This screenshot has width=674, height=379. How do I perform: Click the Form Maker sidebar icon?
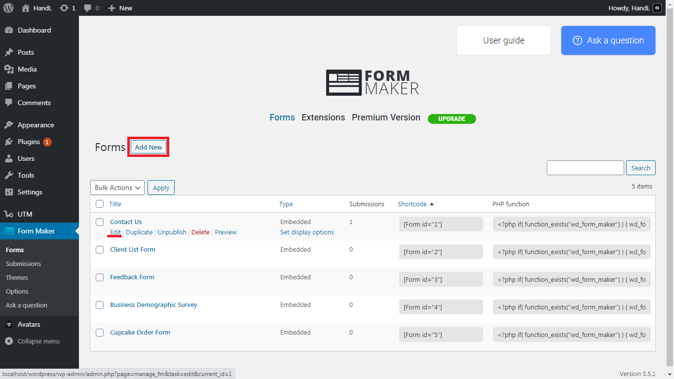click(9, 231)
